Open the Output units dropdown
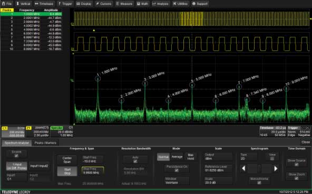312x194 pixels. pyautogui.click(x=218, y=157)
